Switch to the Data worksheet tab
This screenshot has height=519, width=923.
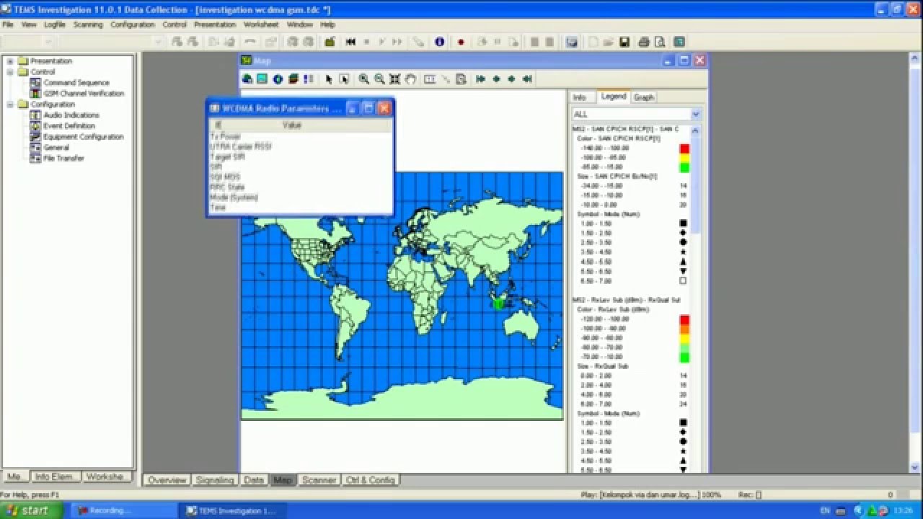[x=254, y=480]
